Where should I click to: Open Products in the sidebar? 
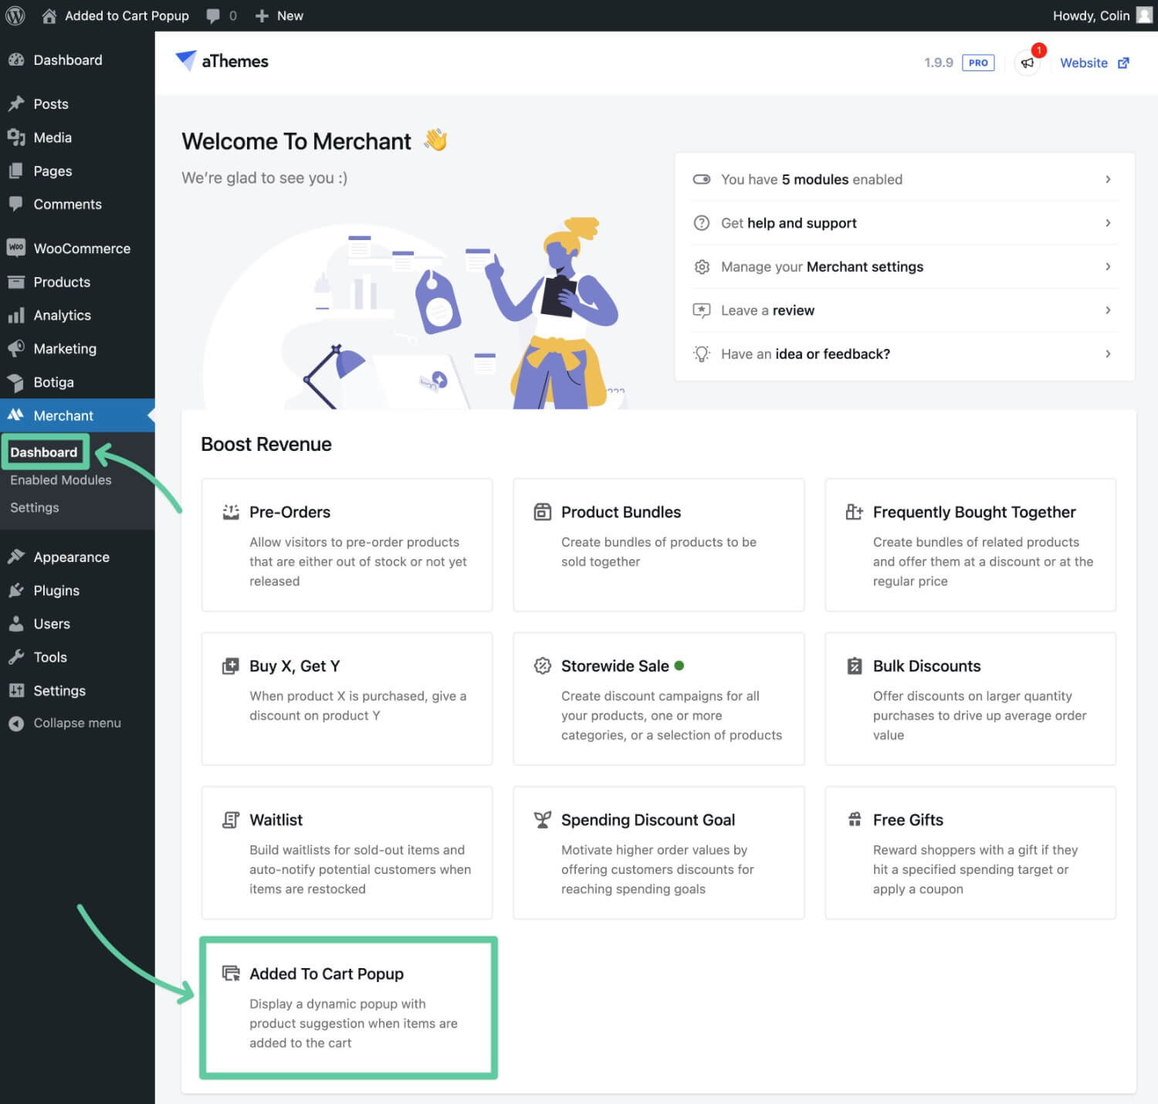click(x=77, y=282)
